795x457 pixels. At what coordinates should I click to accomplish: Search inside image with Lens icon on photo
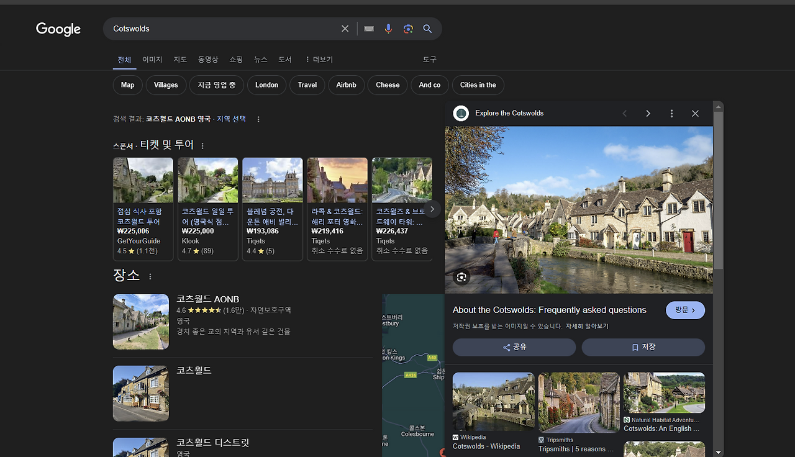click(x=461, y=277)
